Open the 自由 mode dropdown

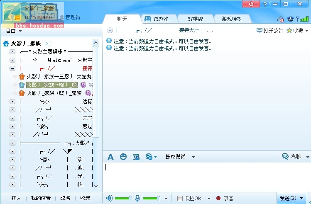[x=20, y=31]
